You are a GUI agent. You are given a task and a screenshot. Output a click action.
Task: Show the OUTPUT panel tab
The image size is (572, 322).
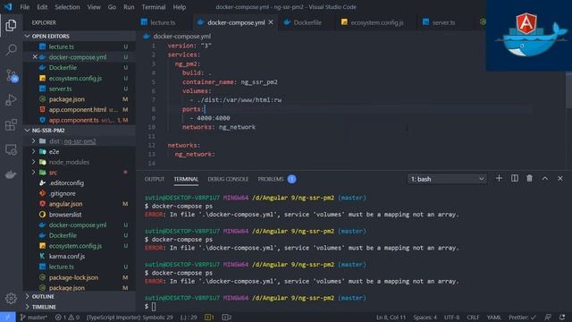pos(155,179)
